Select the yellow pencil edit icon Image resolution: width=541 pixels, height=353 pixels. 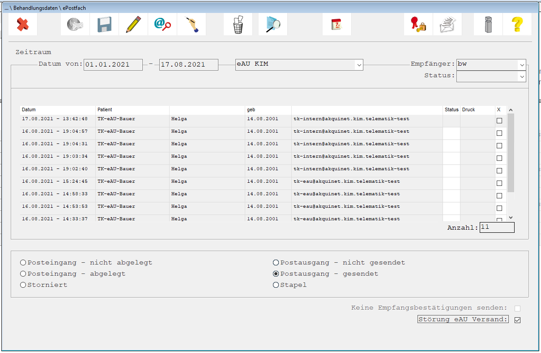point(133,24)
